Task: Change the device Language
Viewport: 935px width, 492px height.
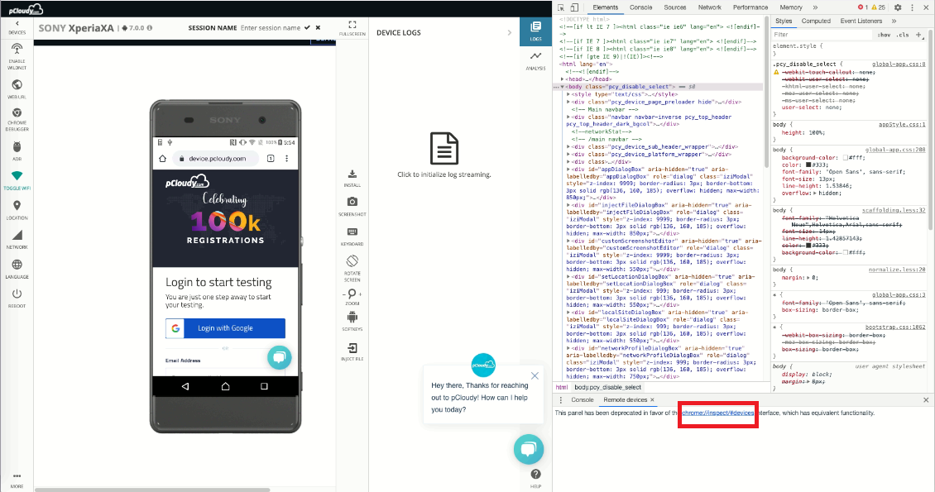Action: click(17, 269)
